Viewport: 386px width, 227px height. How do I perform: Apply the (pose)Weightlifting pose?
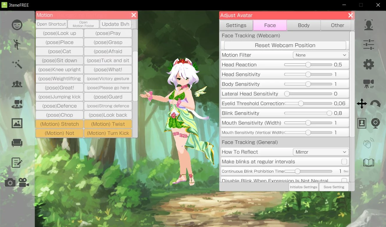tap(59, 78)
